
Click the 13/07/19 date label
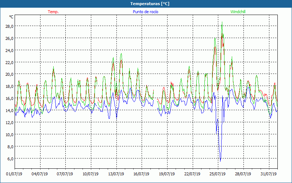point(116,174)
